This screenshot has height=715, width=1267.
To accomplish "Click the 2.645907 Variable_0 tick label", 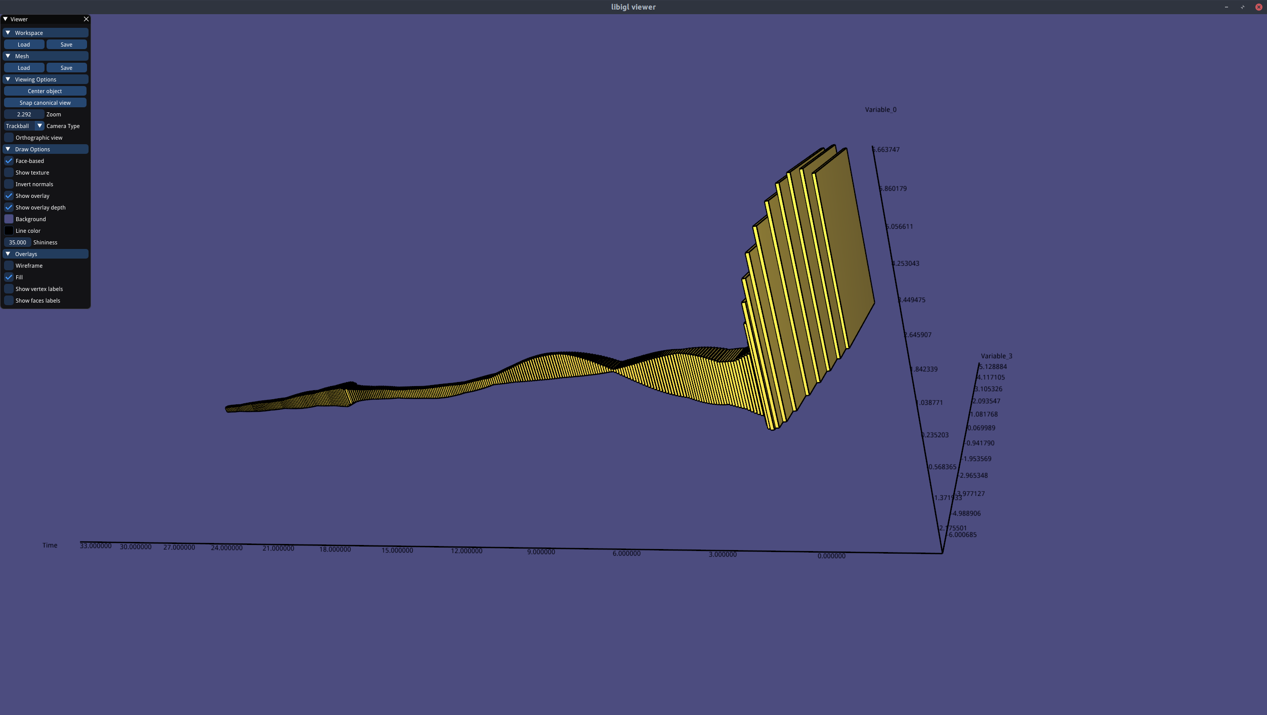I will [917, 335].
